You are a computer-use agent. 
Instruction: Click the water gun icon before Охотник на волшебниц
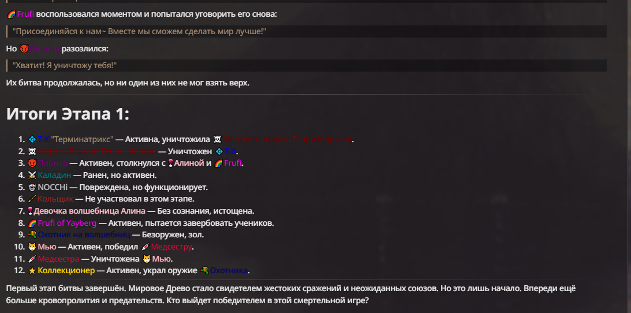tap(32, 235)
